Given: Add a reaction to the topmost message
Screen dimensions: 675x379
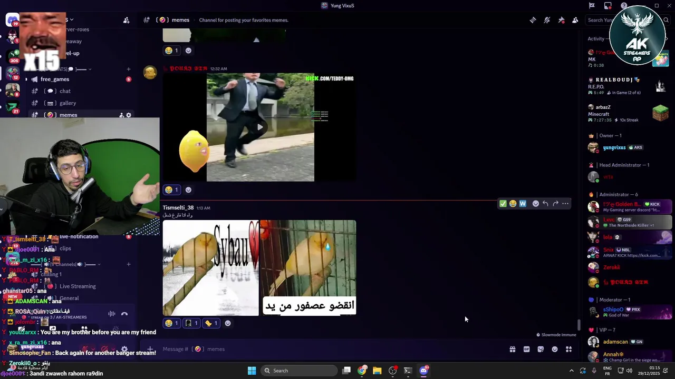Looking at the screenshot, I should click(x=188, y=51).
